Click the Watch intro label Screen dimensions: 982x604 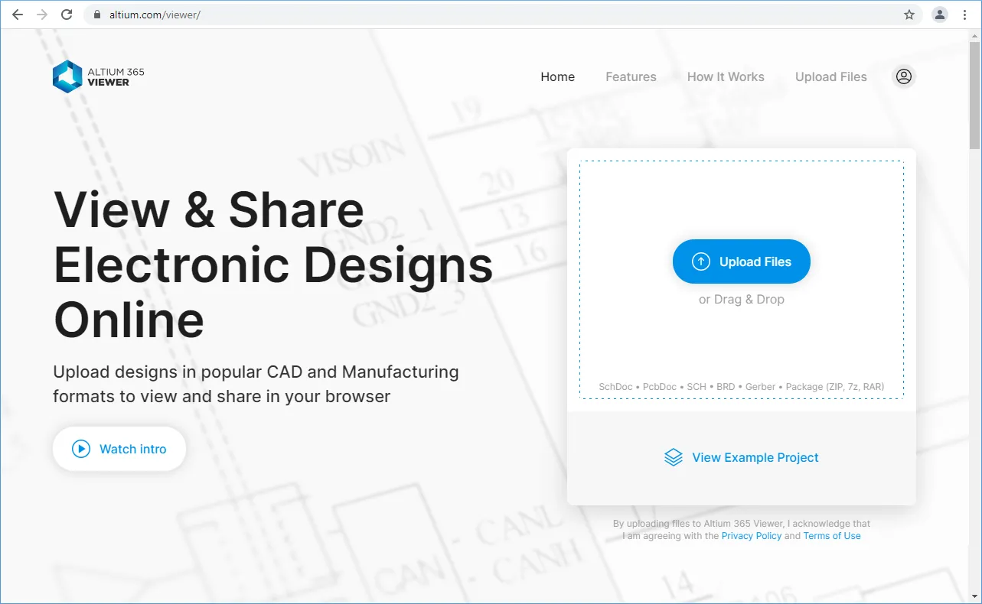coord(132,449)
